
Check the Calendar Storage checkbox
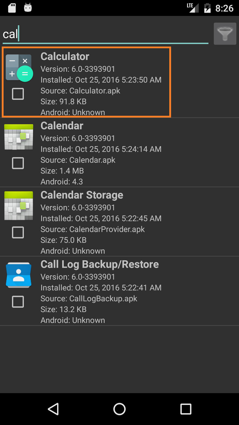click(18, 232)
